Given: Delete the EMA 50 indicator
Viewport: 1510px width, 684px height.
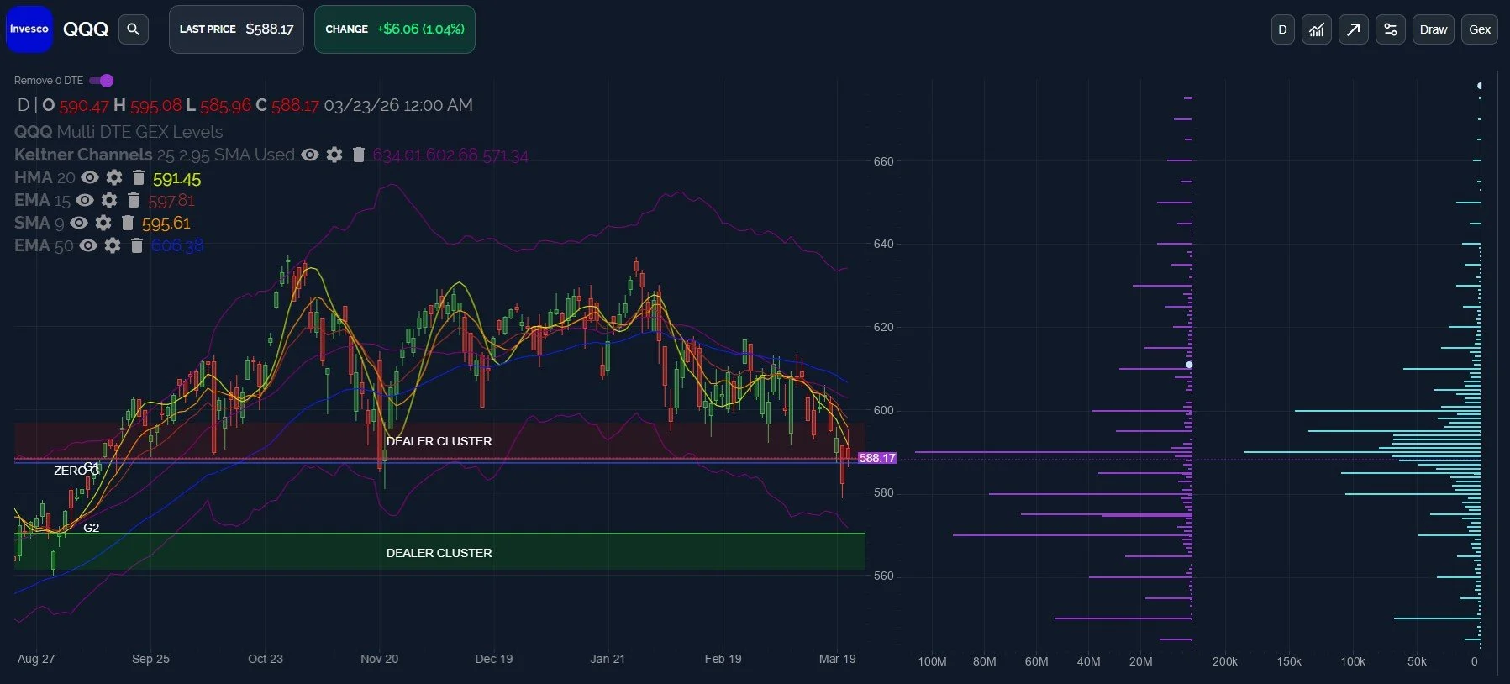Looking at the screenshot, I should tap(137, 245).
